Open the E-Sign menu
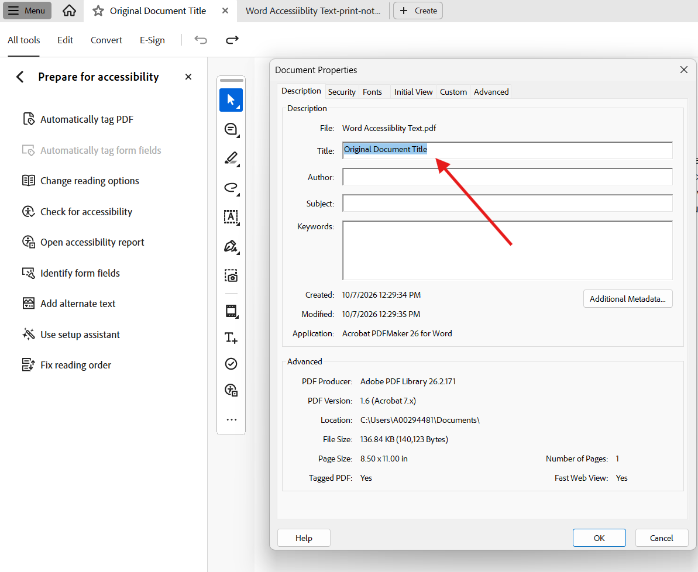698x572 pixels. click(152, 40)
